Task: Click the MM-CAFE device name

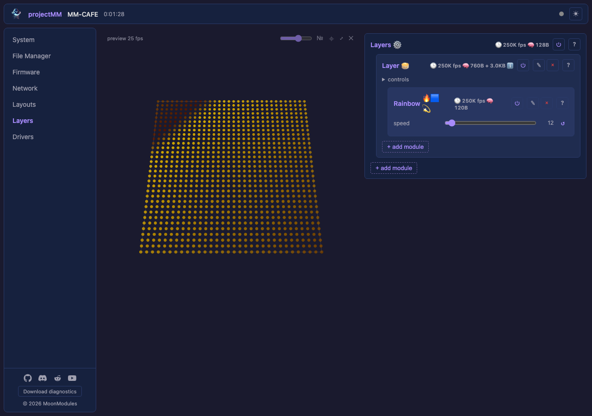Action: tap(83, 14)
